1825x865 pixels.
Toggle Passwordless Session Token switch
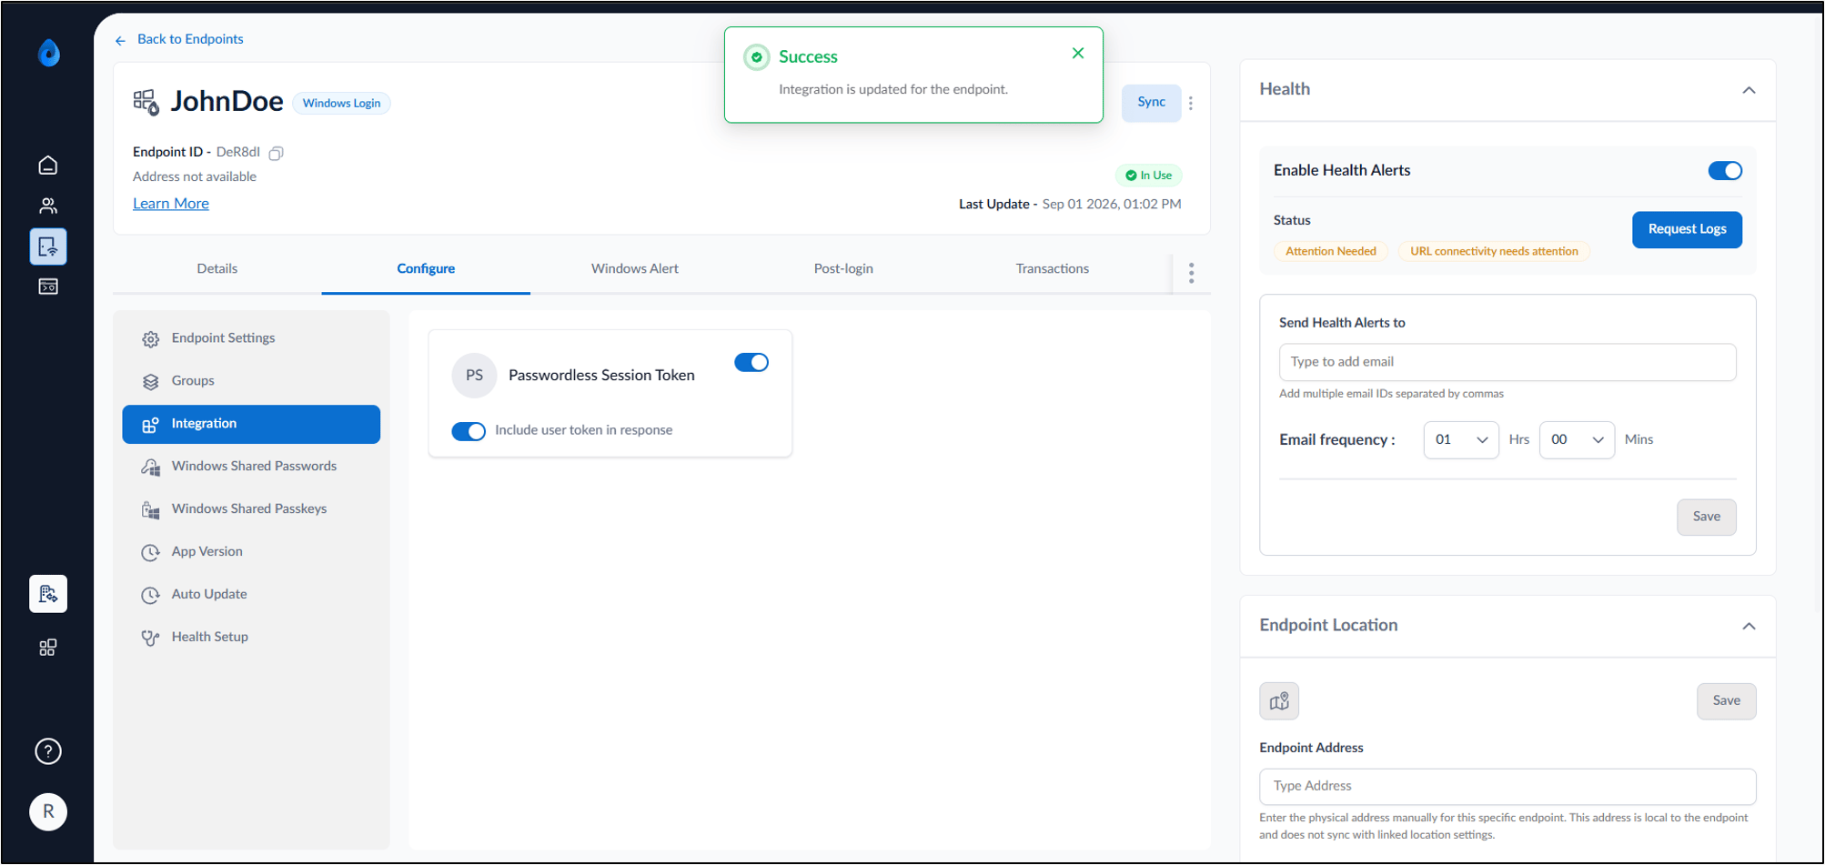(751, 362)
